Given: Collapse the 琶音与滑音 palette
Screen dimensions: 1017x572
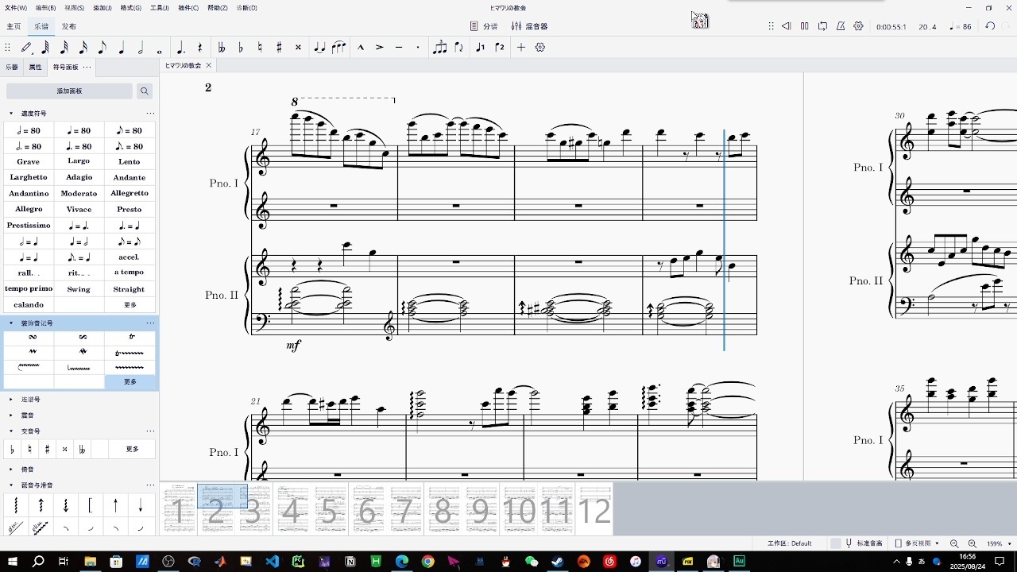Looking at the screenshot, I should click(x=11, y=485).
